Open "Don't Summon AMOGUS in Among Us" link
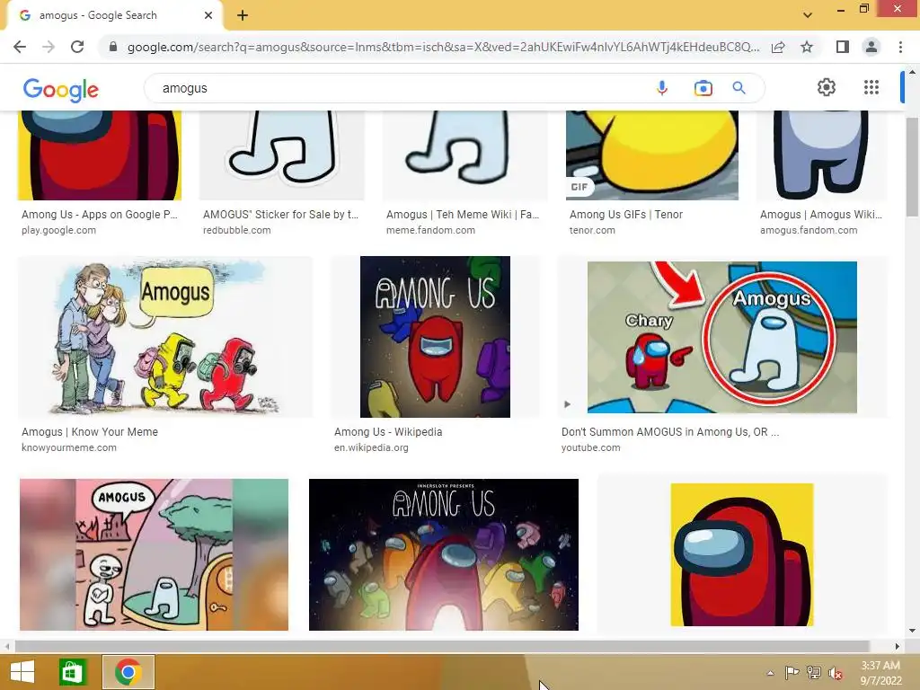Viewport: 920px width, 690px height. coord(670,432)
